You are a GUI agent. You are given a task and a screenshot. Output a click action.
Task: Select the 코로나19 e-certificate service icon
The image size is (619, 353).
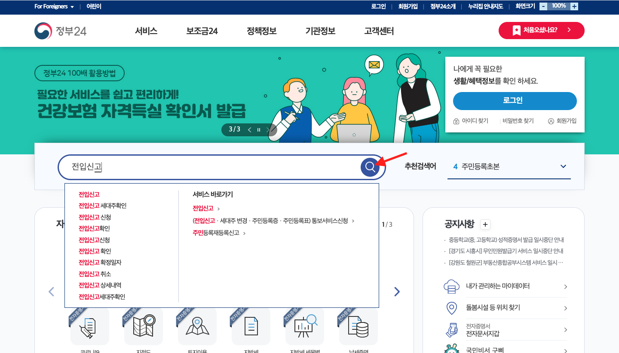pyautogui.click(x=90, y=326)
